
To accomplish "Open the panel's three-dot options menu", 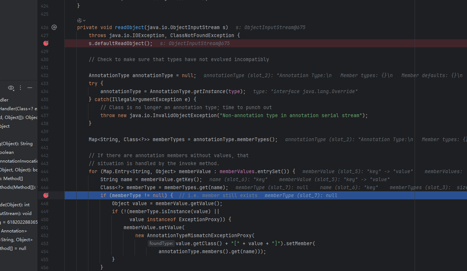I will click(20, 88).
